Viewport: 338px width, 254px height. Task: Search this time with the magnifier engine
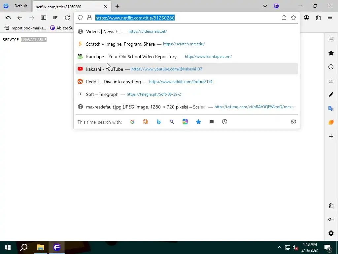click(x=172, y=122)
